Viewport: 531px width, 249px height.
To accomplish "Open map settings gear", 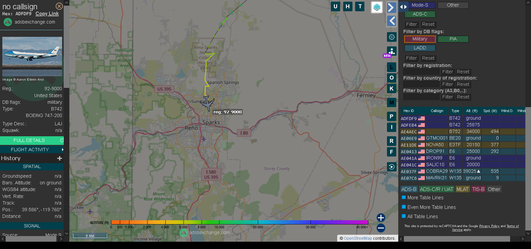I will pyautogui.click(x=392, y=37).
